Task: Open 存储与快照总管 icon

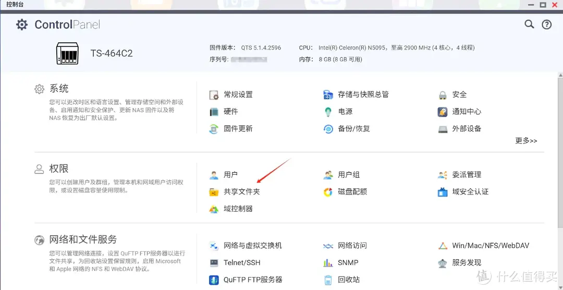Action: [x=328, y=95]
